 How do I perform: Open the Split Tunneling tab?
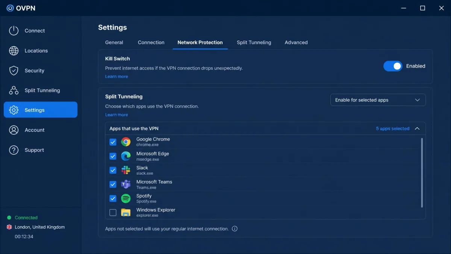tap(254, 43)
